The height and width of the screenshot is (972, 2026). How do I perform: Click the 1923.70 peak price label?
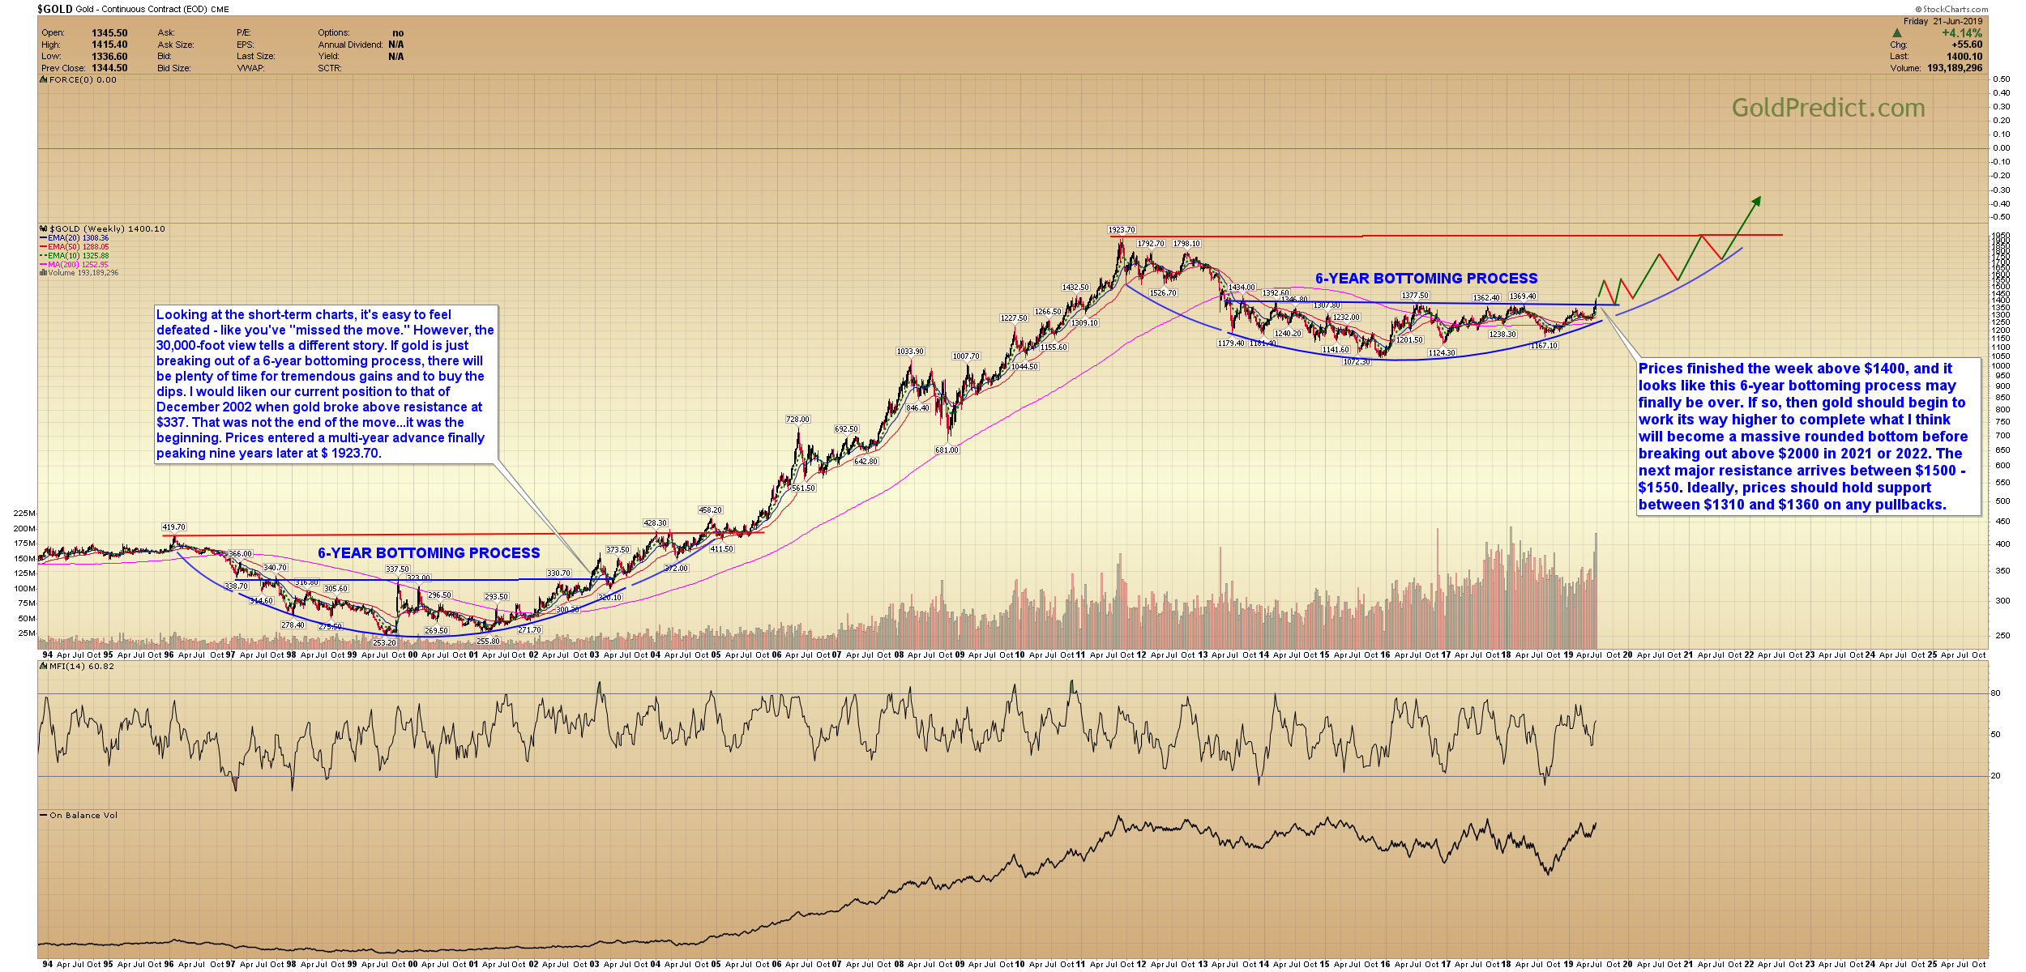point(1122,230)
